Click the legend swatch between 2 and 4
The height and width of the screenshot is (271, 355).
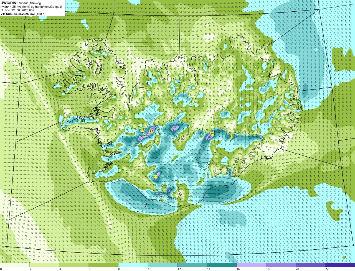44,265
